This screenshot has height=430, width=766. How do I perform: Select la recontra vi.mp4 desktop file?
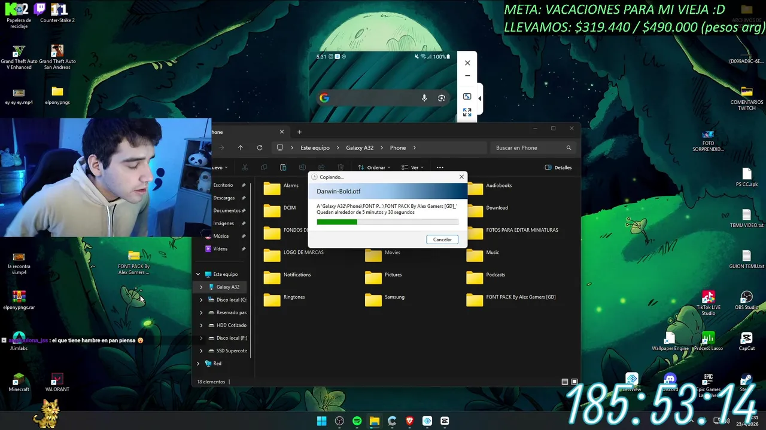click(x=19, y=263)
